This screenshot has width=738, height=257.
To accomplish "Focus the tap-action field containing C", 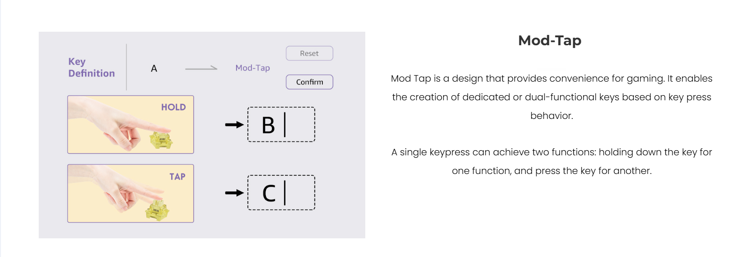I will pyautogui.click(x=281, y=193).
